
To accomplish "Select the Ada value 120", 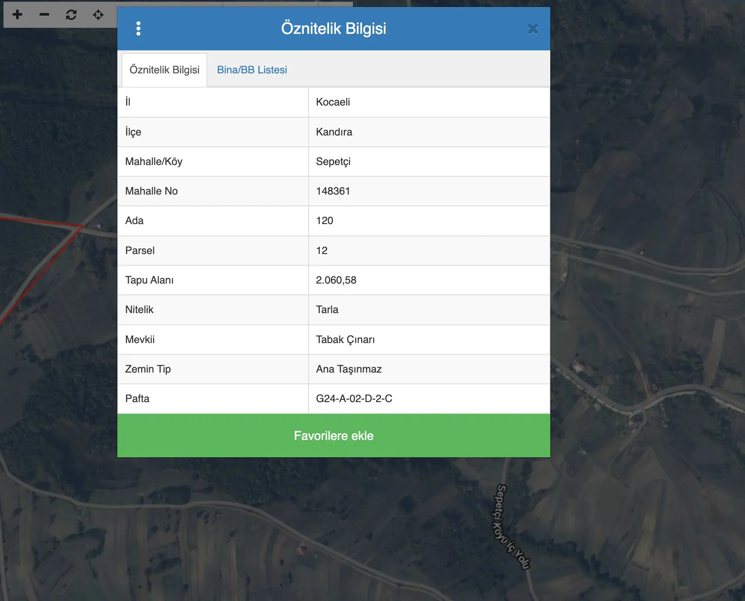I will pyautogui.click(x=325, y=221).
